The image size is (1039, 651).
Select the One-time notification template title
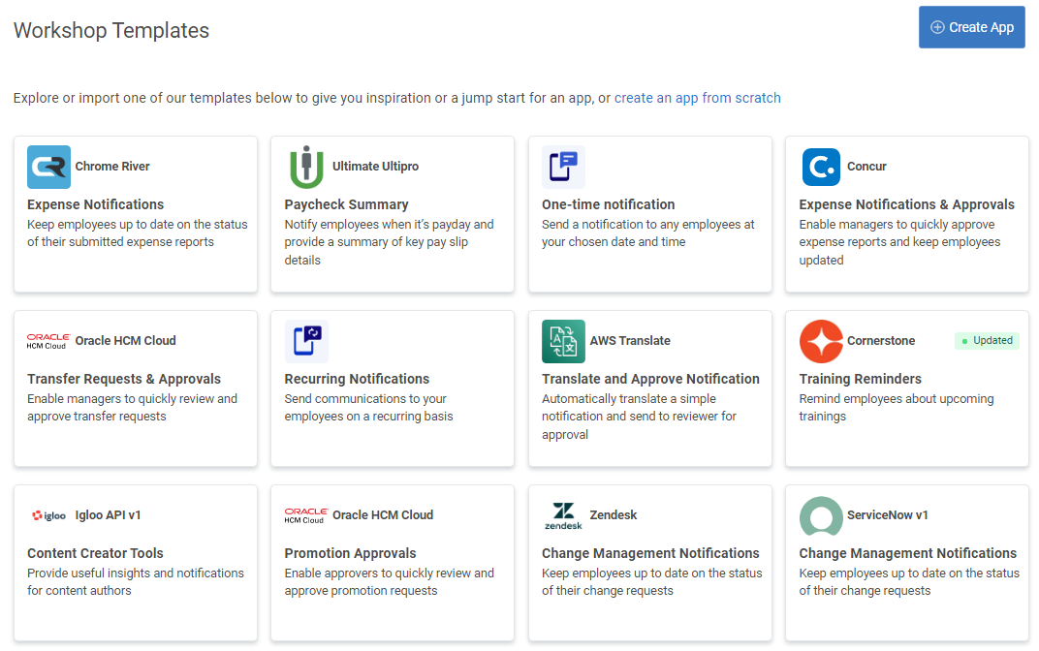coord(609,204)
